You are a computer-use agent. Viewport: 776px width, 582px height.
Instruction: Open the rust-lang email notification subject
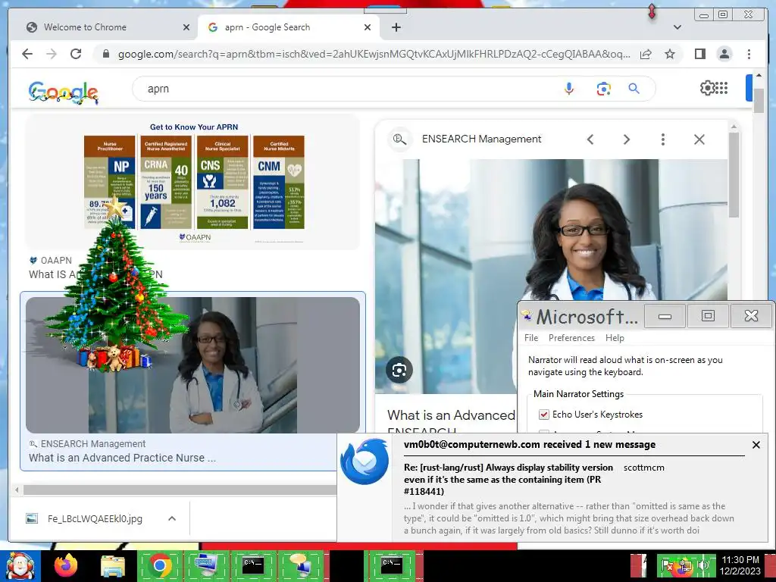(x=508, y=480)
